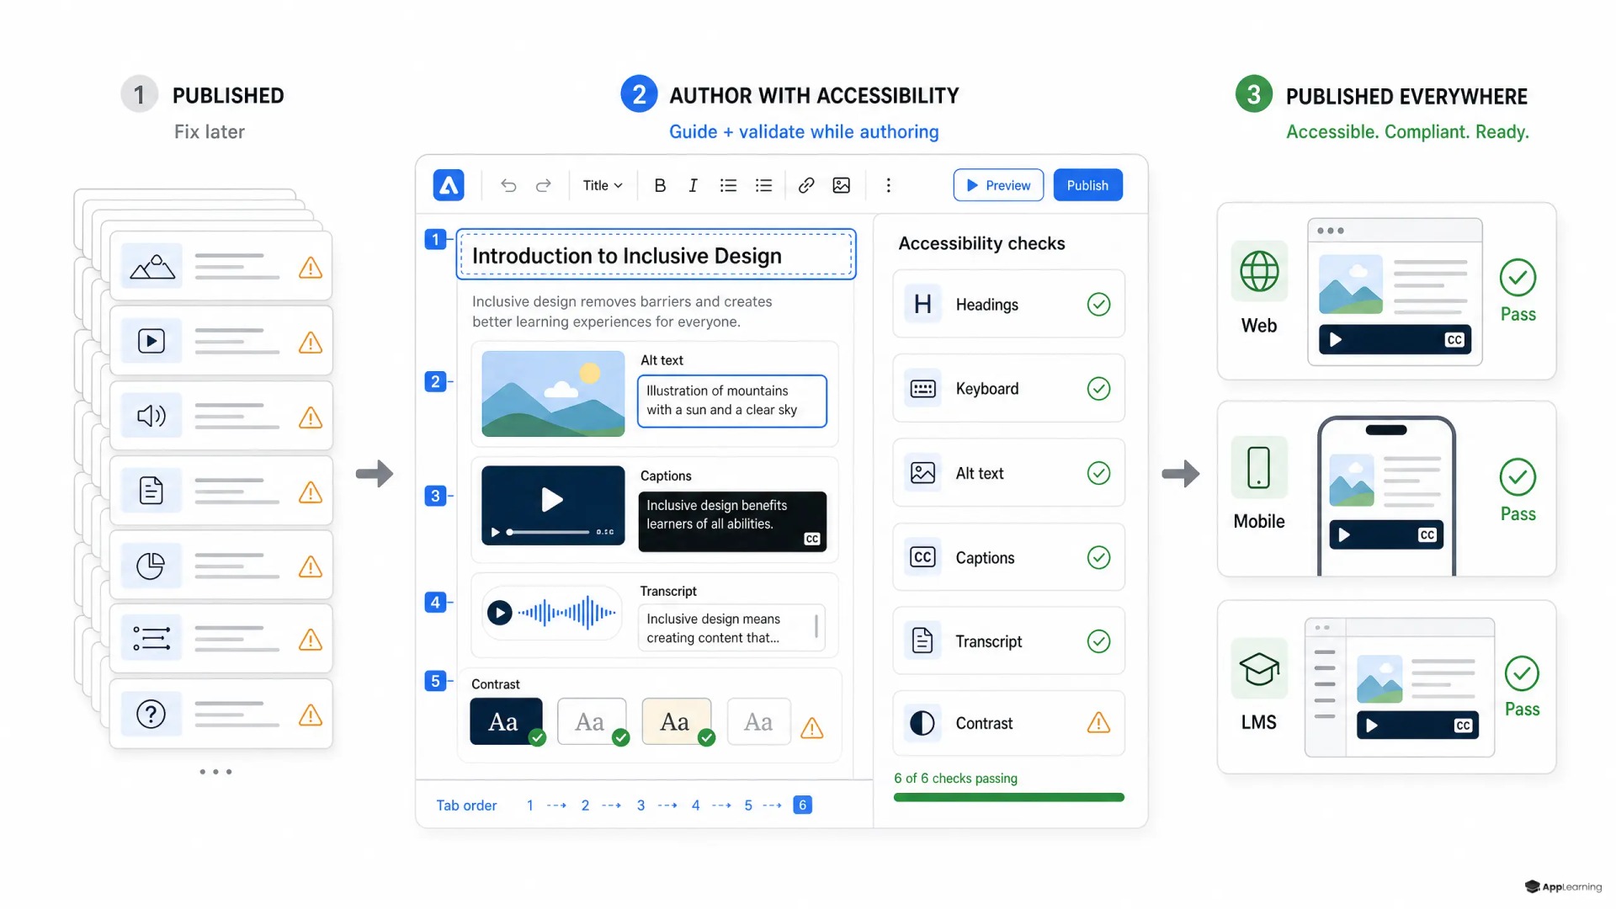
Task: Click the Web globe icon
Action: coord(1259,271)
